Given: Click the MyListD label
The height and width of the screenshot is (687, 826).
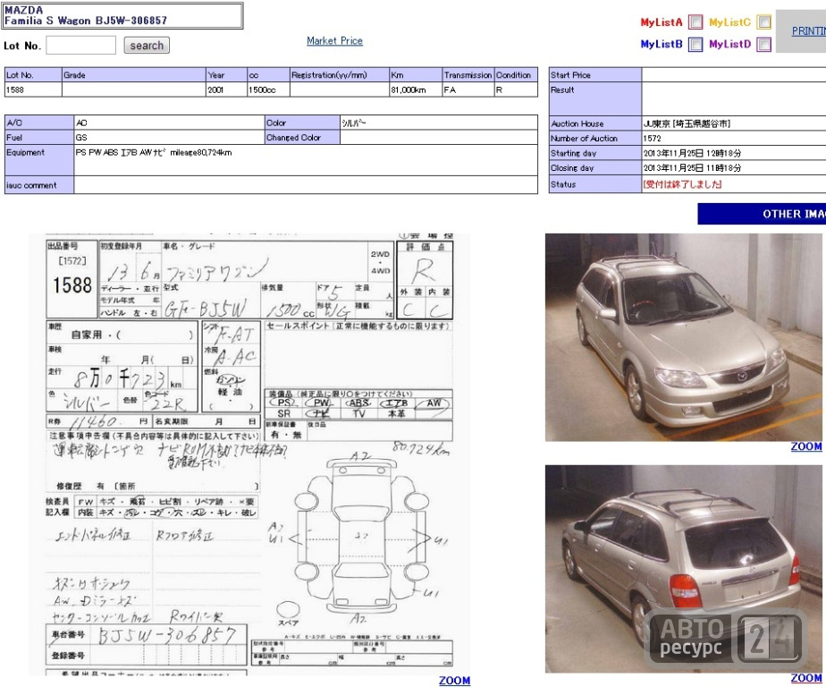Looking at the screenshot, I should (729, 45).
